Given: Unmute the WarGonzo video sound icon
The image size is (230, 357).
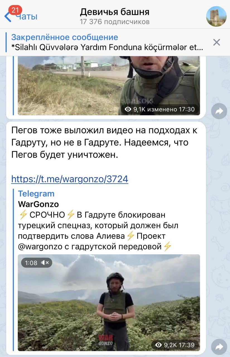Looking at the screenshot, I should coord(45,262).
